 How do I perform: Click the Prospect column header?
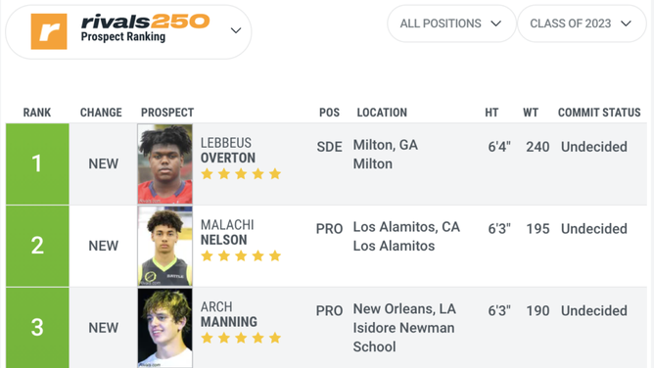click(167, 113)
